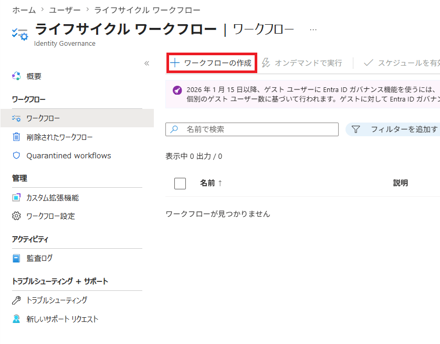Select ワークフロー in the sidebar
440x344 pixels.
[77, 118]
